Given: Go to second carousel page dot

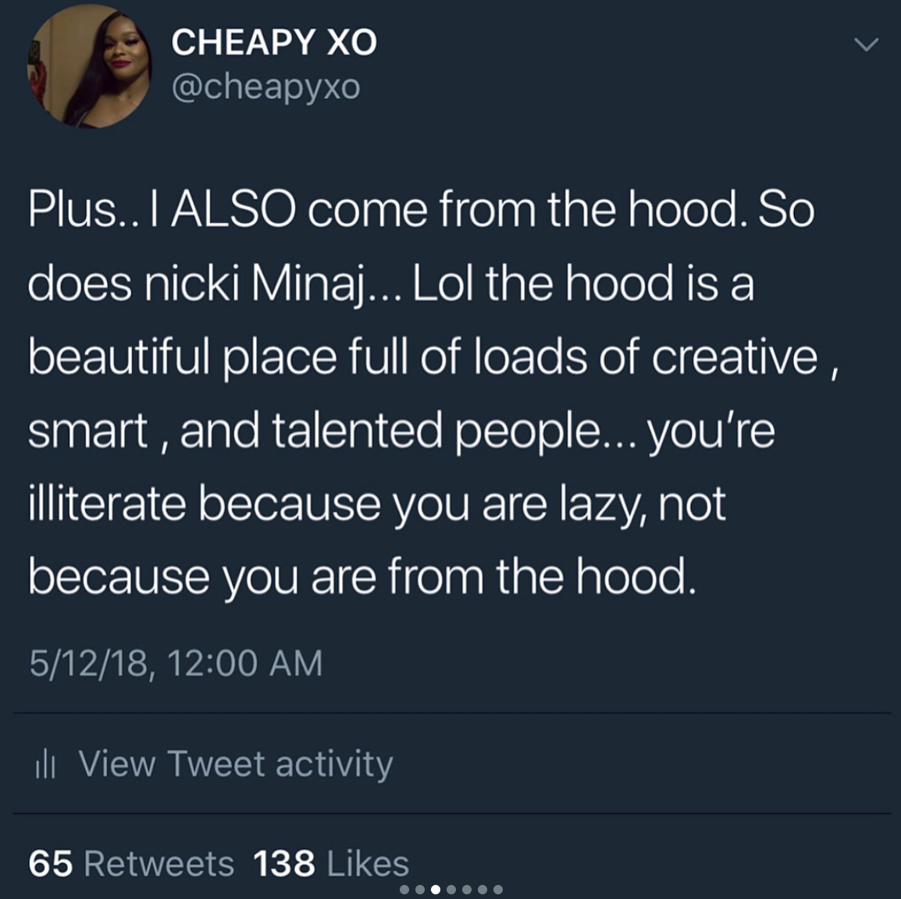Looking at the screenshot, I should click(420, 890).
